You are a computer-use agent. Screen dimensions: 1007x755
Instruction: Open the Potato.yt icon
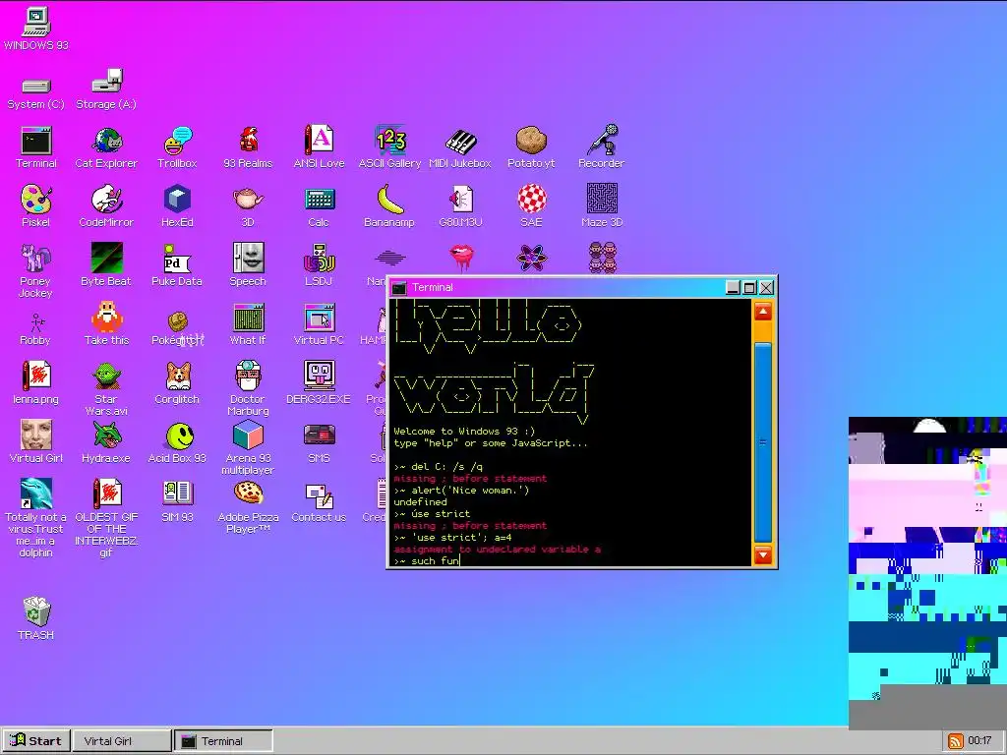(531, 147)
